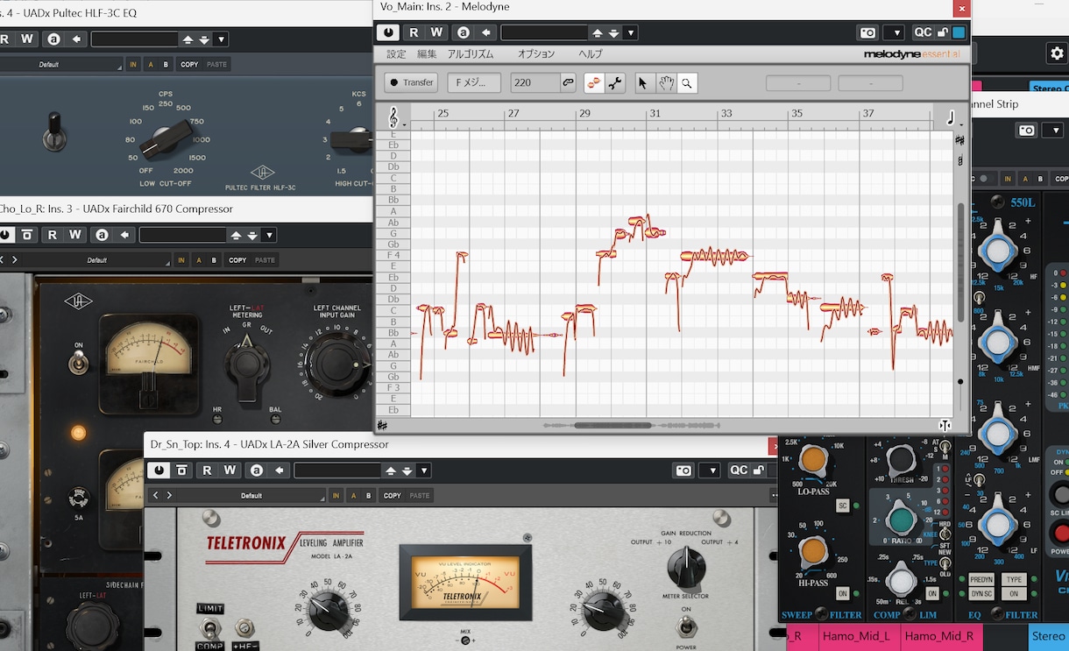Select A state in Fairchild 670 toolbar

[x=199, y=260]
